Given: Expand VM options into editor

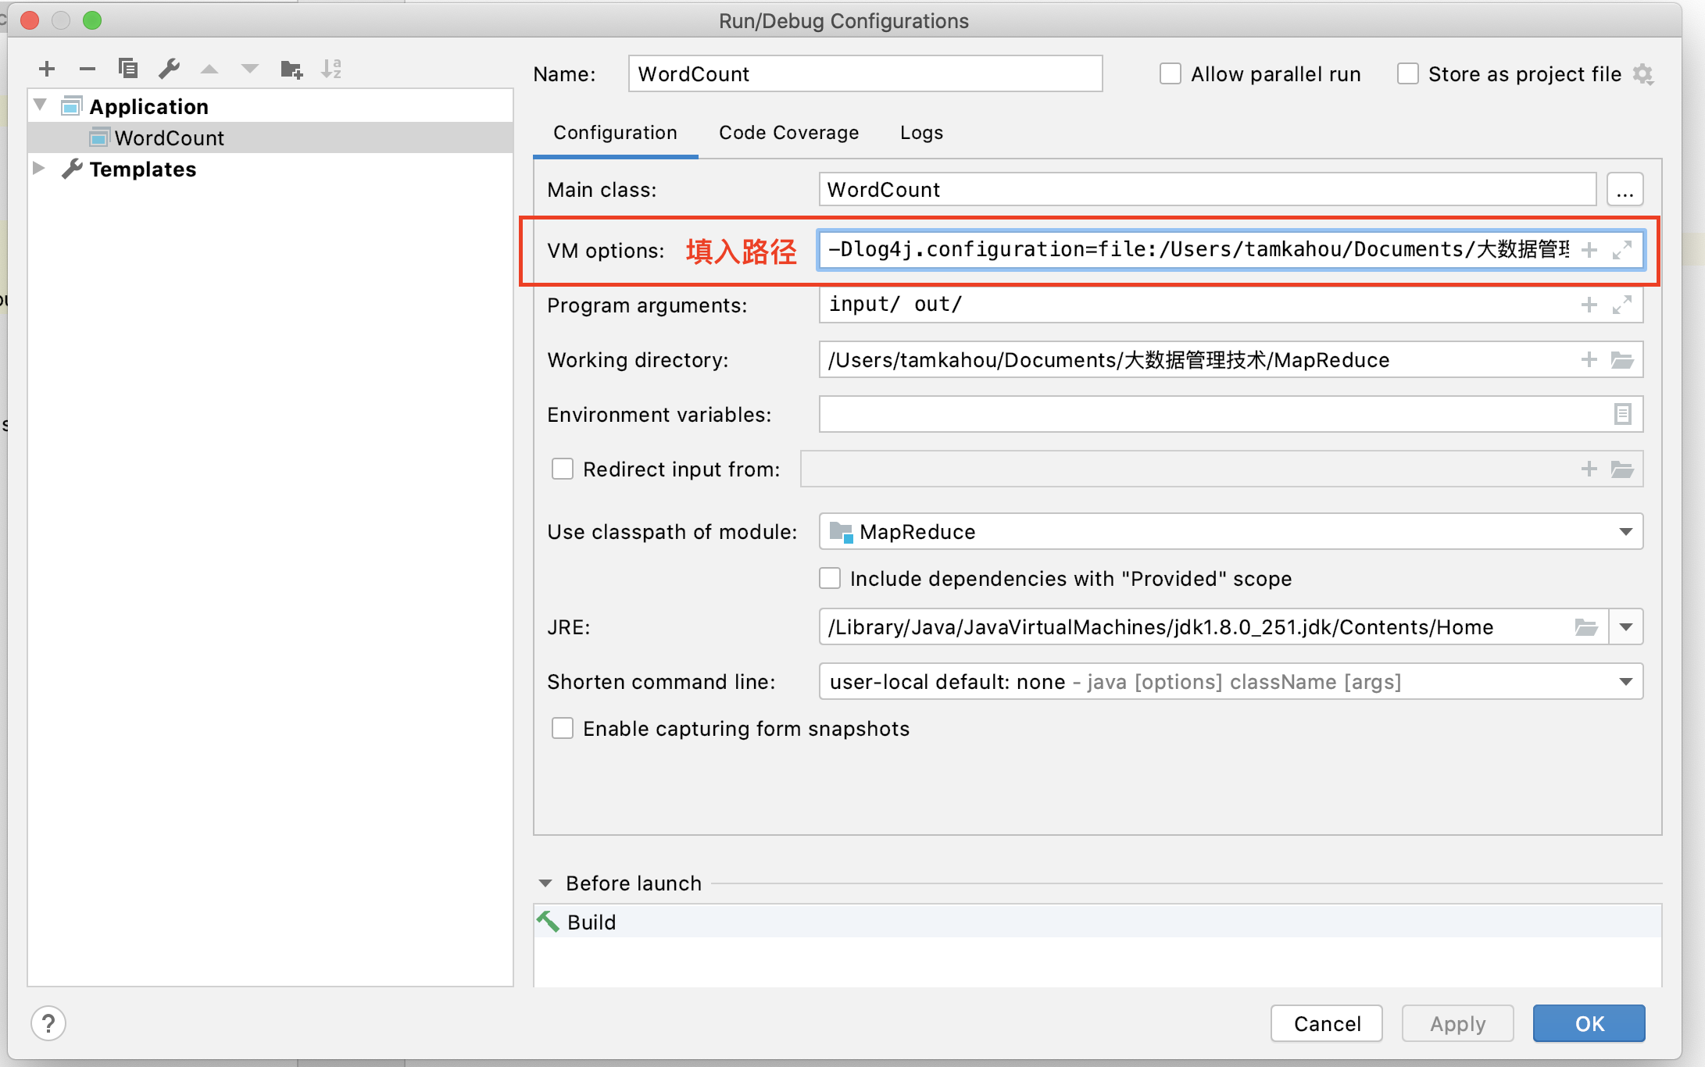Looking at the screenshot, I should [1622, 250].
